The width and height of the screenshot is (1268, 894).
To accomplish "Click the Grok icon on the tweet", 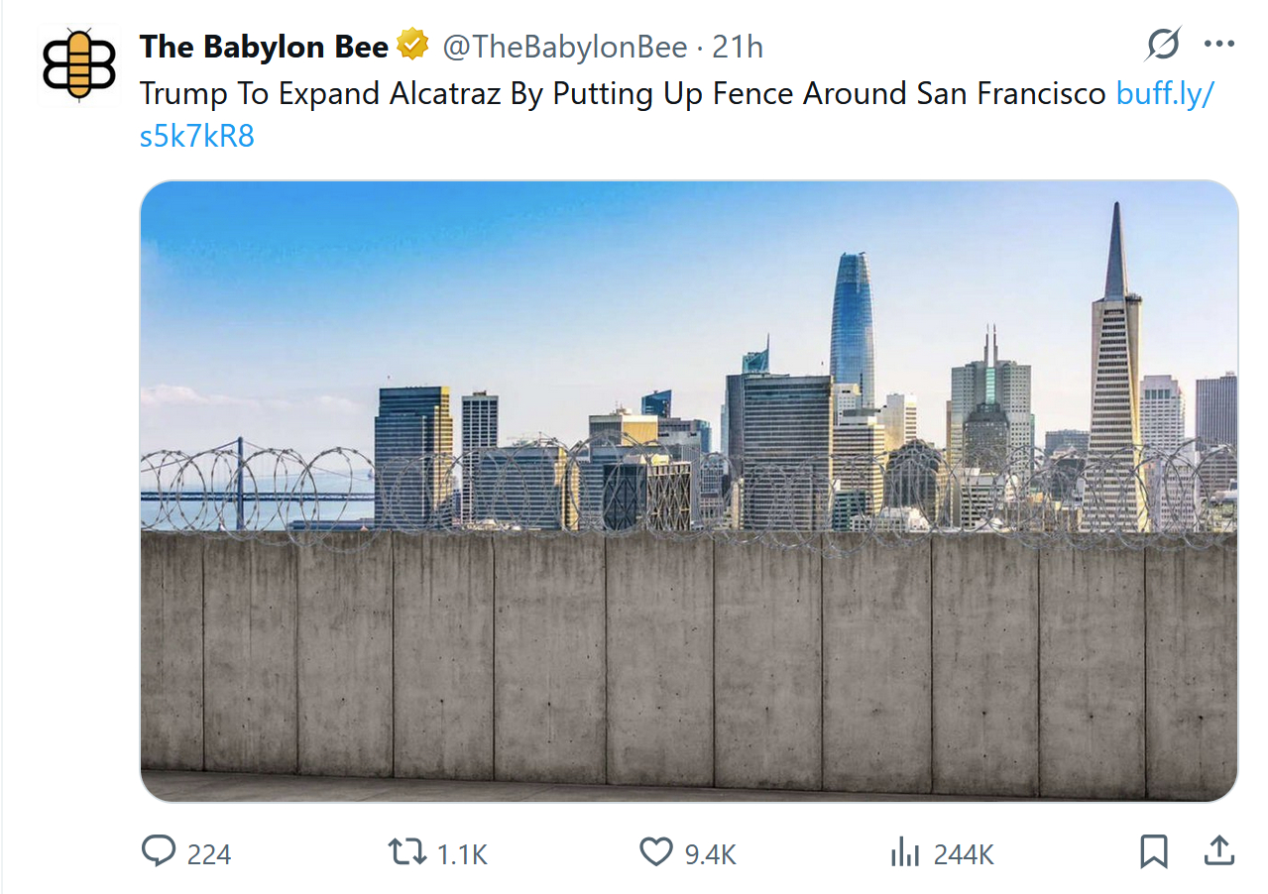I will click(x=1164, y=44).
